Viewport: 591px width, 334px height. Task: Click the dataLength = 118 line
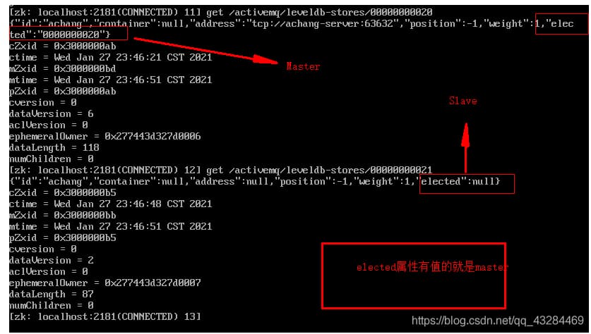click(x=54, y=147)
